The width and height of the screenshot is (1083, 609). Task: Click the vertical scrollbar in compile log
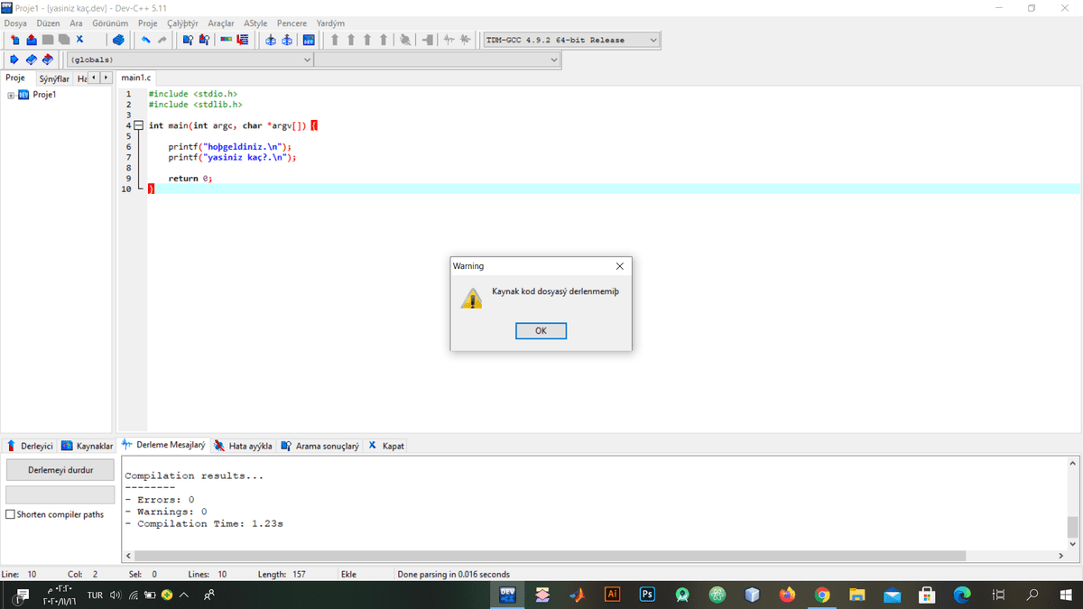[1073, 526]
